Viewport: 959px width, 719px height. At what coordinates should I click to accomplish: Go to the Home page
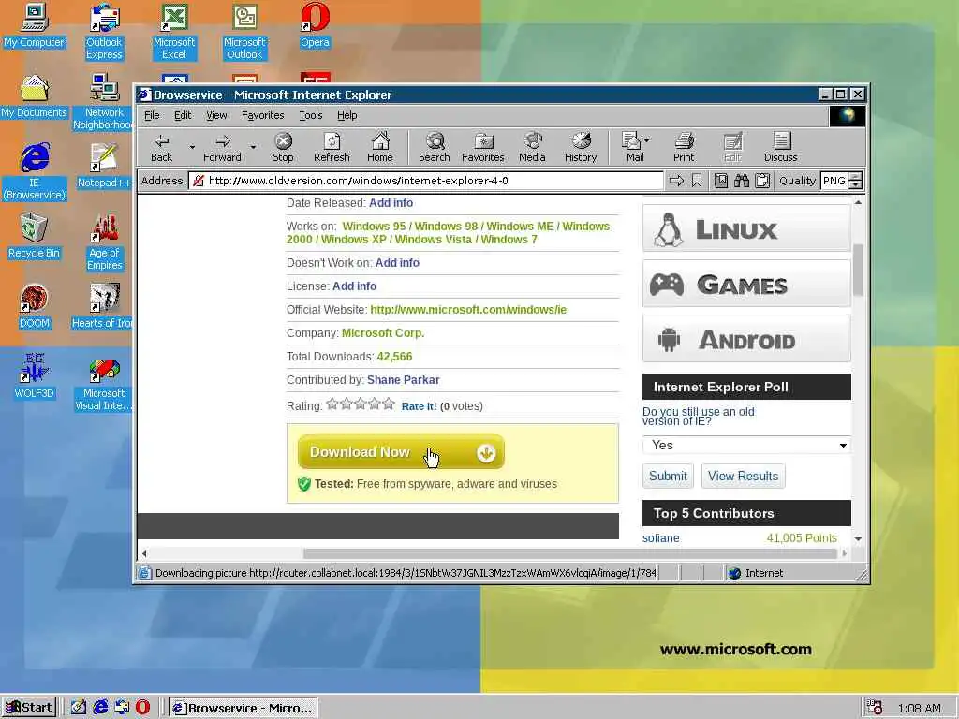[x=380, y=148]
